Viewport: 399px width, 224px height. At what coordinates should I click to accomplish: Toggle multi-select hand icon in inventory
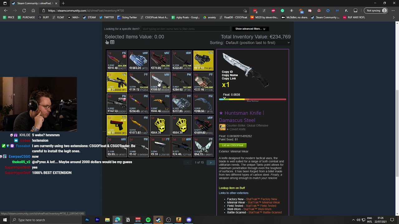[107, 42]
